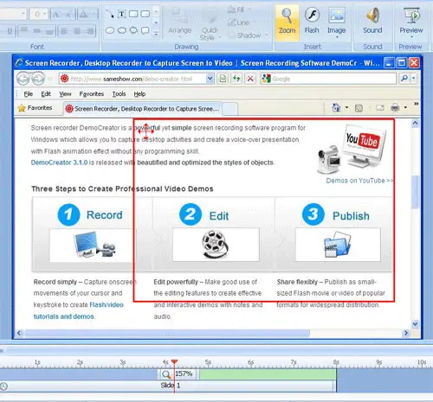Click the Arrange button
The height and width of the screenshot is (402, 433).
point(180,22)
